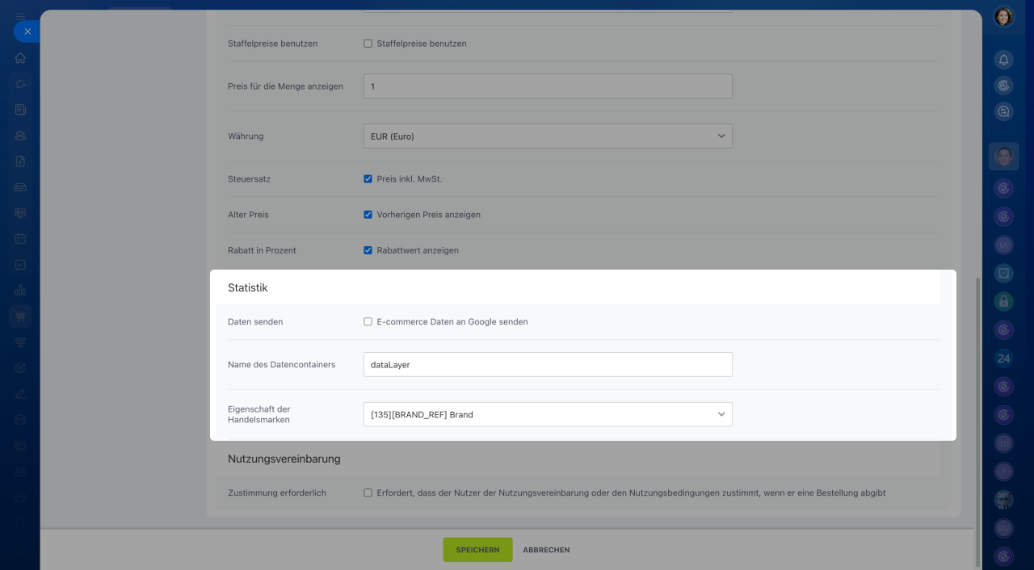Image resolution: width=1034 pixels, height=570 pixels.
Task: Open the home icon in left sidebar
Action: [20, 58]
